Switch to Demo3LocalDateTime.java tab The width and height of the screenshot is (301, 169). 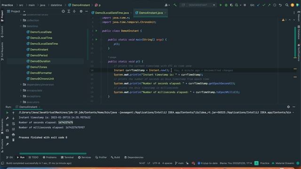point(111,13)
